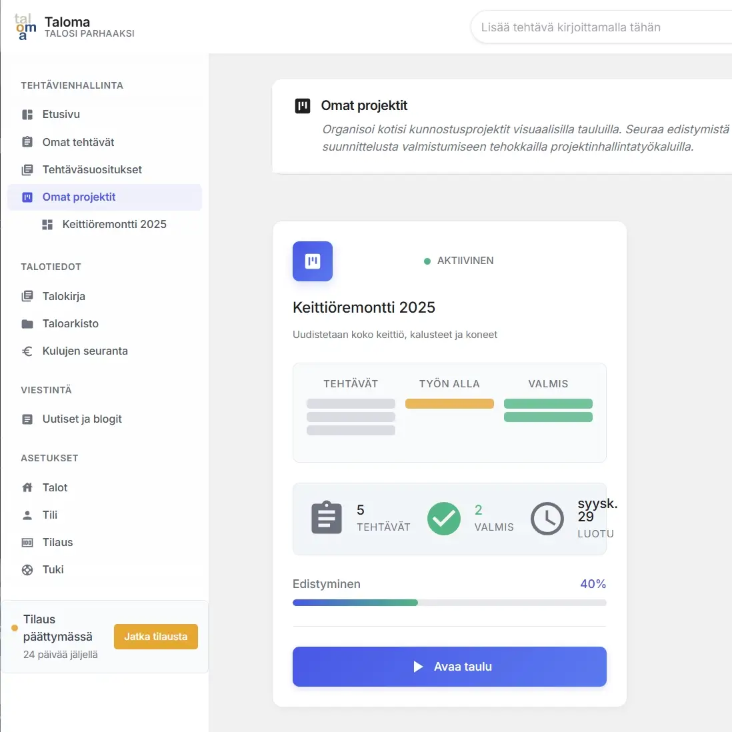This screenshot has width=732, height=732.
Task: Go to Talokirja in the sidebar
Action: 63,297
